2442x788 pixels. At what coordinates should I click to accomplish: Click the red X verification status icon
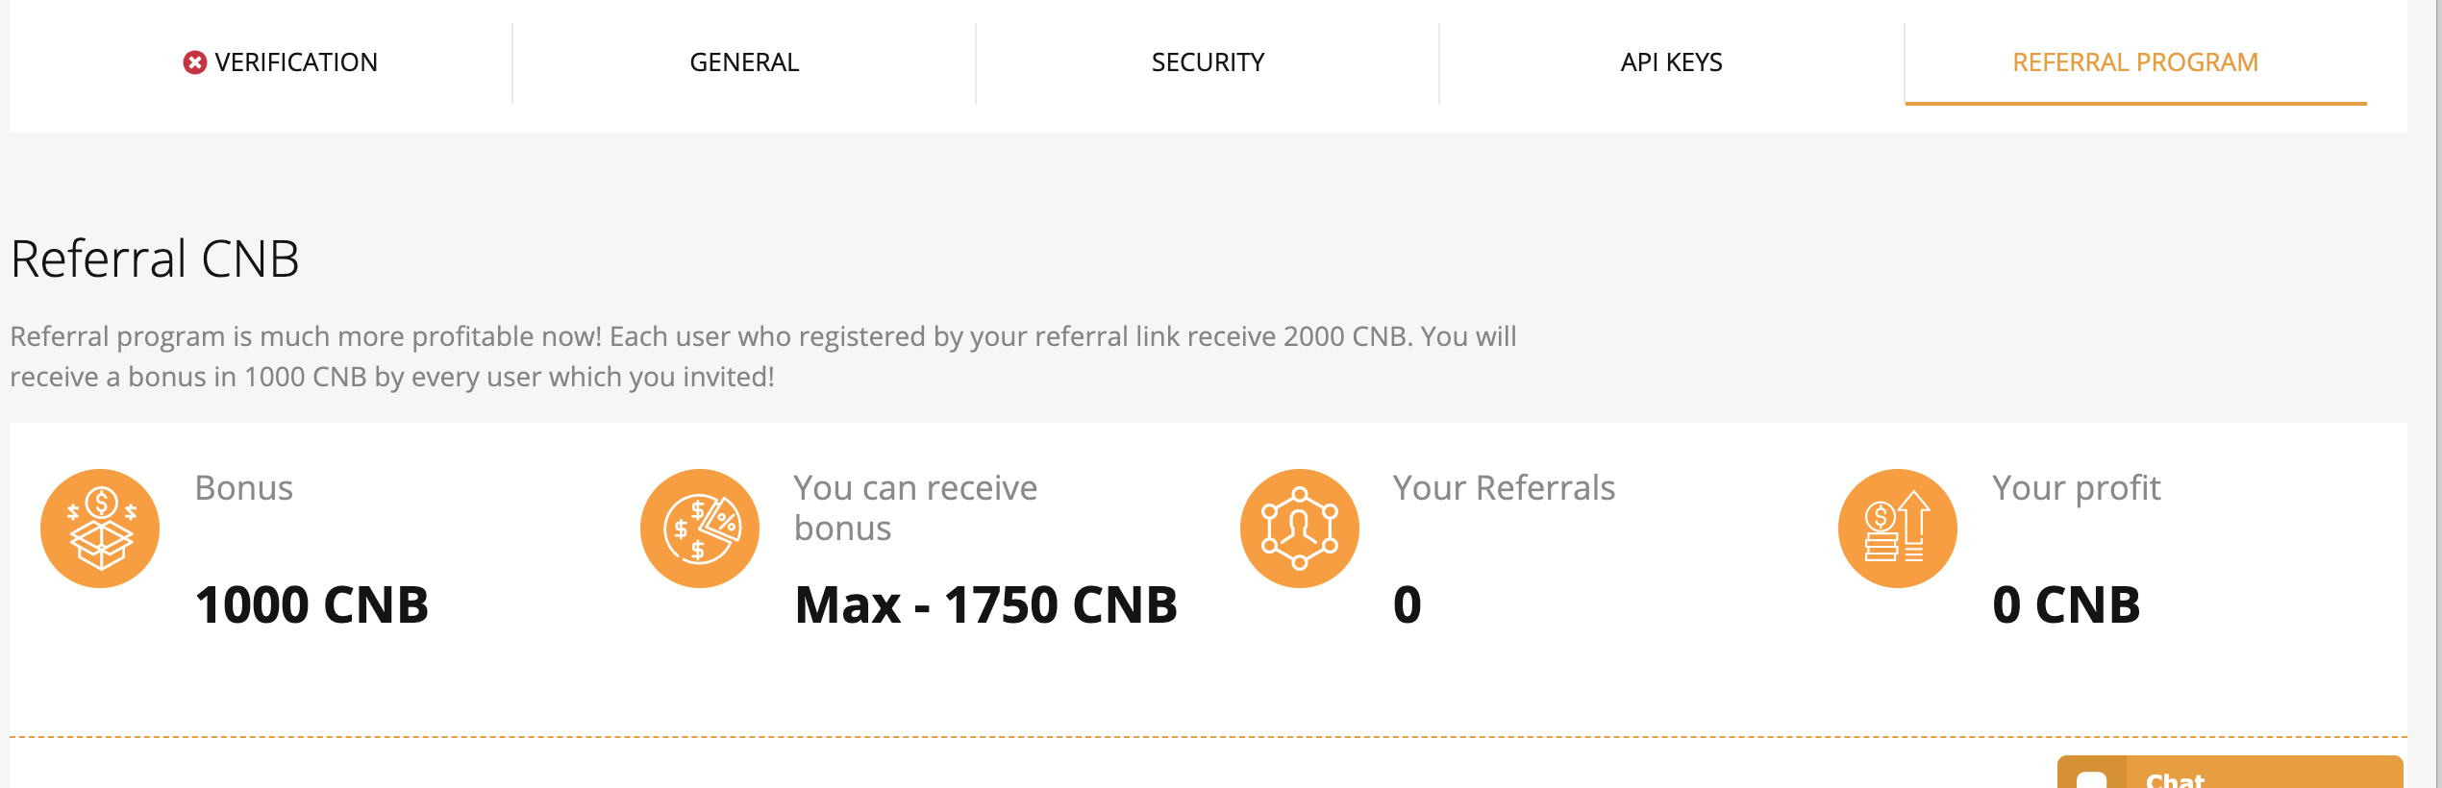(194, 62)
